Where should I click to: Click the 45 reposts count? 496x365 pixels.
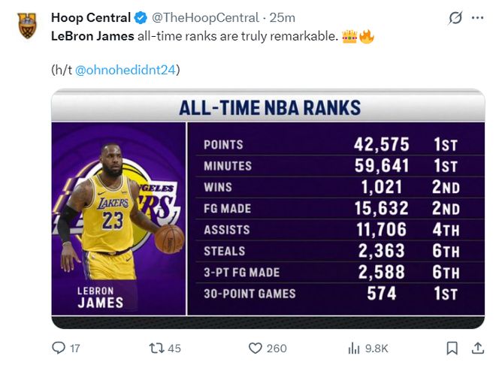[174, 348]
